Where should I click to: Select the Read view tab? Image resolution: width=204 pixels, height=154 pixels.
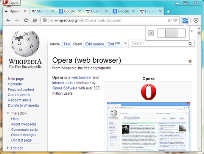(x=78, y=44)
